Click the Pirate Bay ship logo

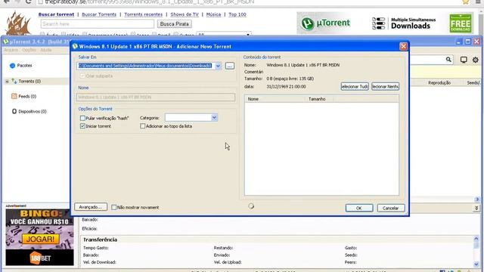coord(18,23)
